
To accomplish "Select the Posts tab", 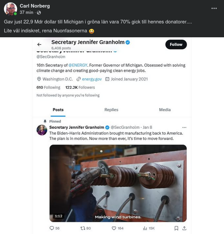I will [58, 110].
